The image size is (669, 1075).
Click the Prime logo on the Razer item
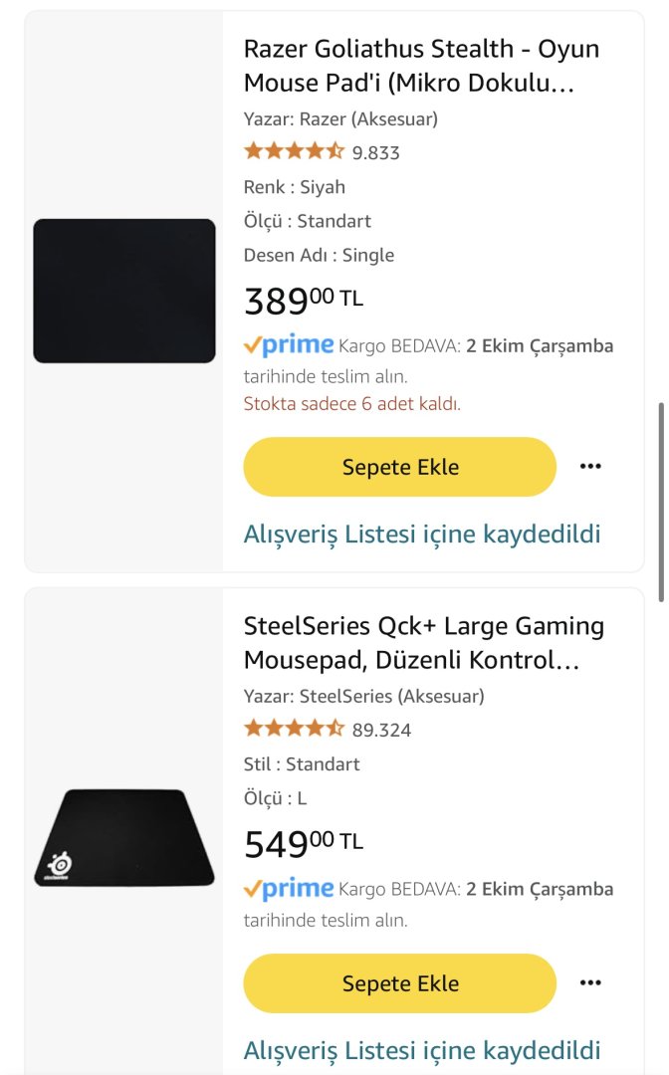pyautogui.click(x=289, y=345)
